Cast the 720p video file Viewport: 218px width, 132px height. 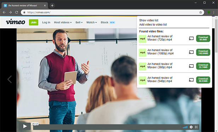point(191,38)
